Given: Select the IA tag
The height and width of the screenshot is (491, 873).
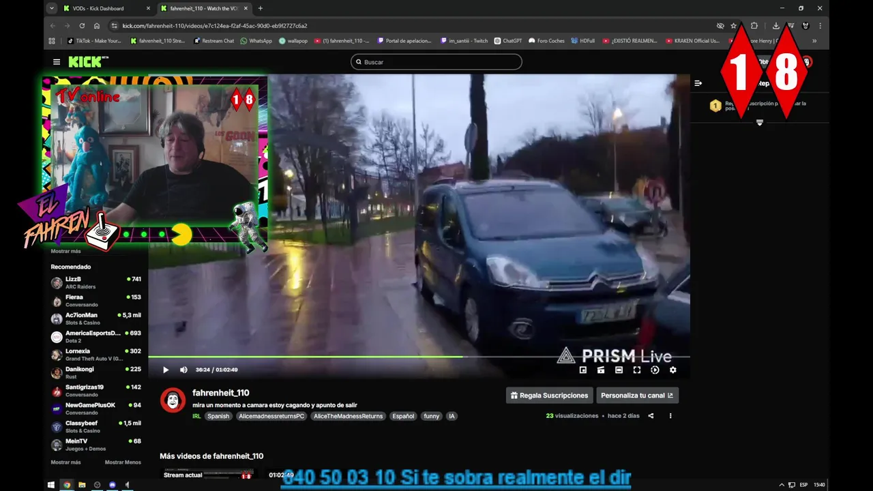Looking at the screenshot, I should (x=452, y=416).
